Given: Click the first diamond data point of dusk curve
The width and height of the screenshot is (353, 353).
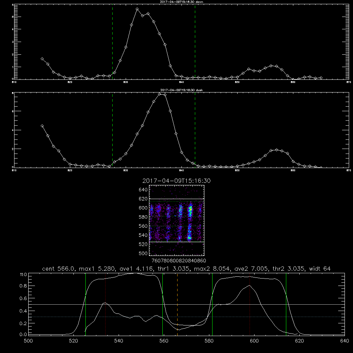Looking at the screenshot, I should 42,126.
